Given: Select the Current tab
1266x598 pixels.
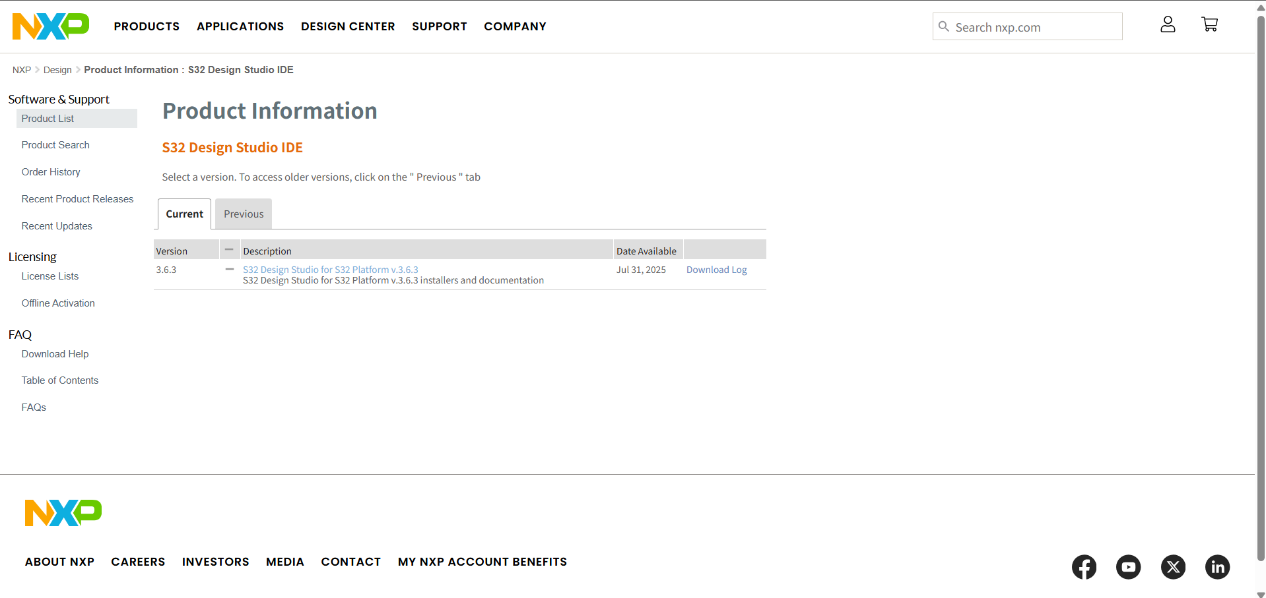Looking at the screenshot, I should (185, 214).
